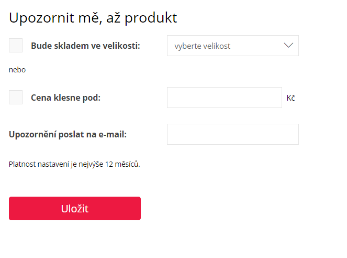Click the notification e-mail input field
The width and height of the screenshot is (347, 258).
[x=232, y=134]
